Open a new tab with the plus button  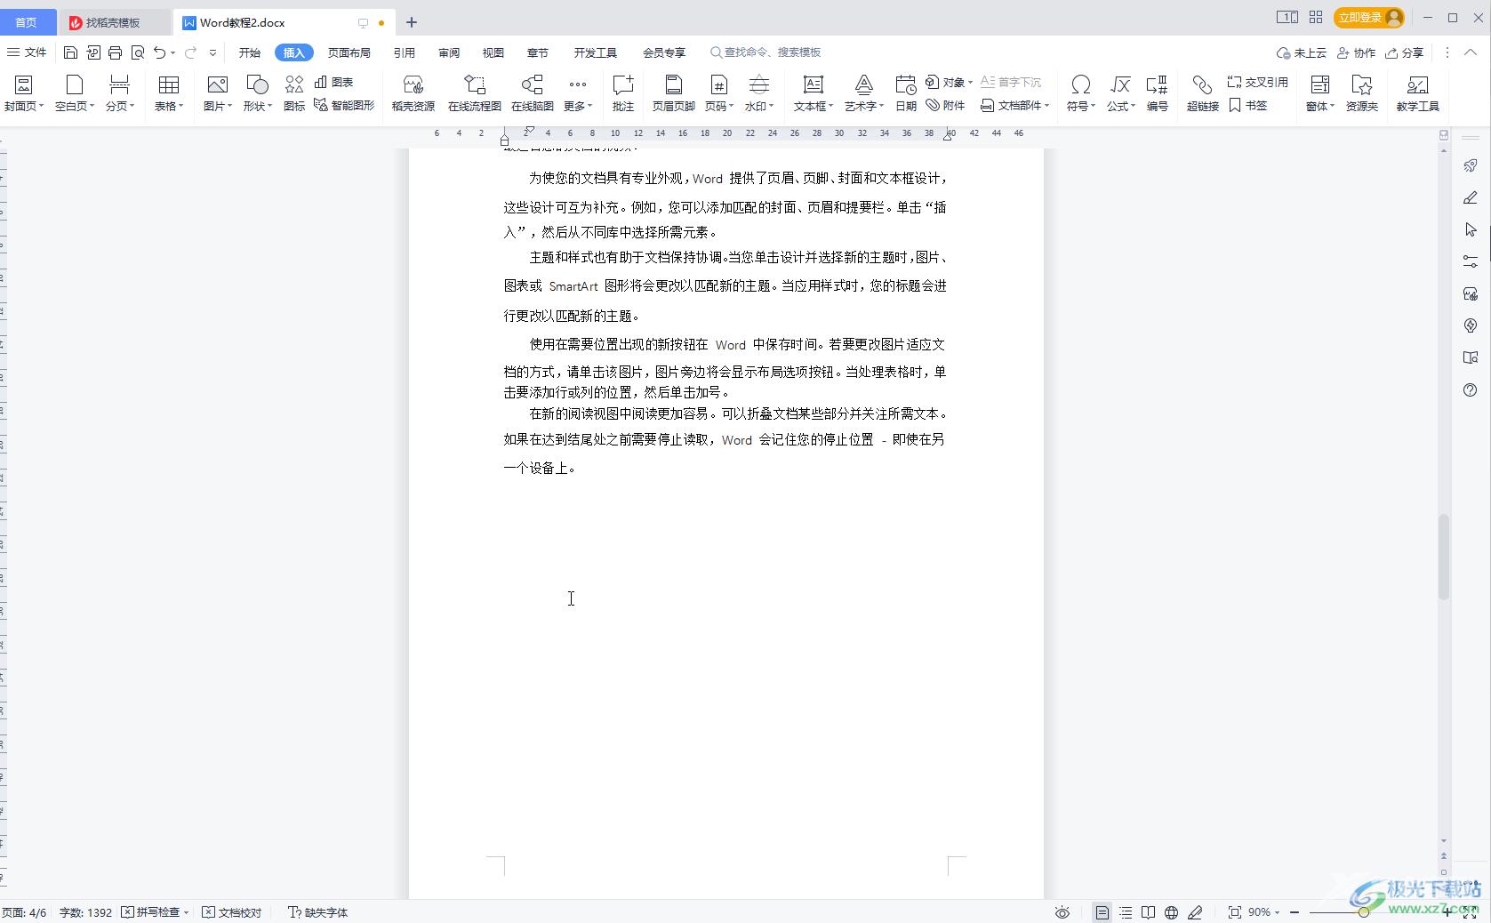tap(412, 22)
